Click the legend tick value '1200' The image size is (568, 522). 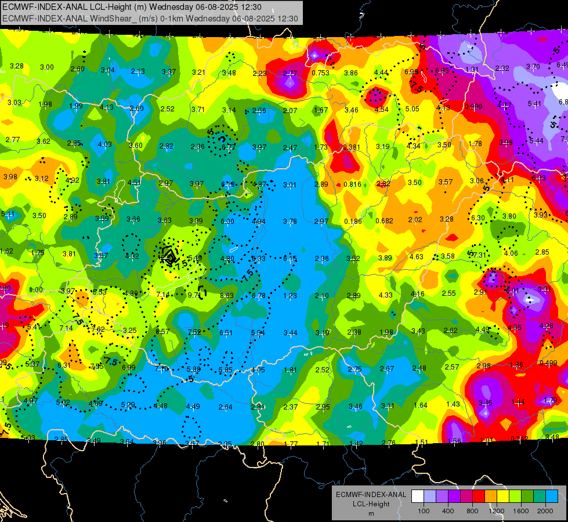(x=497, y=511)
